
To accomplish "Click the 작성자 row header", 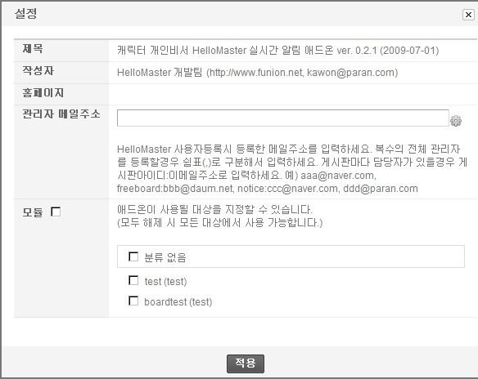I will [38, 70].
